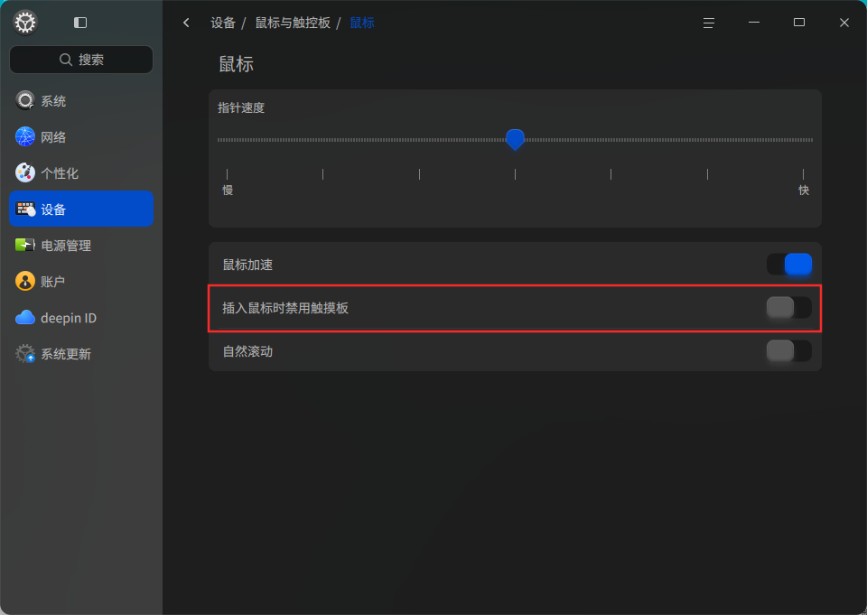Click the 指针速度 slider handle
The image size is (867, 615).
coord(515,139)
